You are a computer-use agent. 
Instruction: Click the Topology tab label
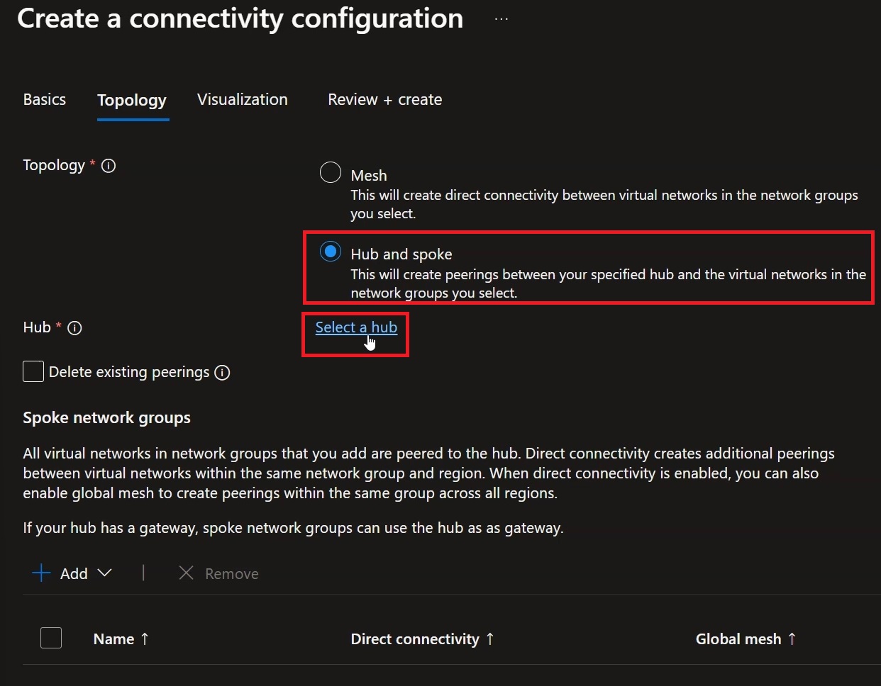(132, 101)
